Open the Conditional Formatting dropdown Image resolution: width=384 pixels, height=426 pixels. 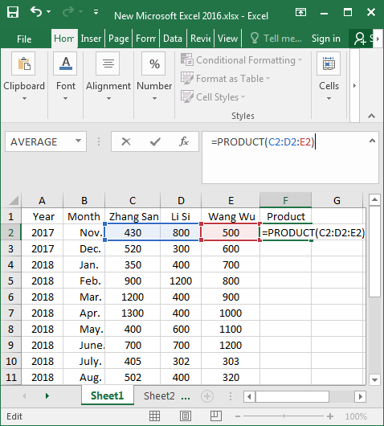coord(242,59)
